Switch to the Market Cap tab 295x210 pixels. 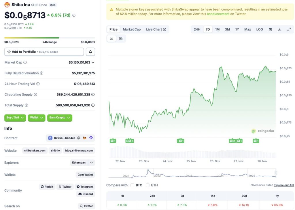pos(132,29)
